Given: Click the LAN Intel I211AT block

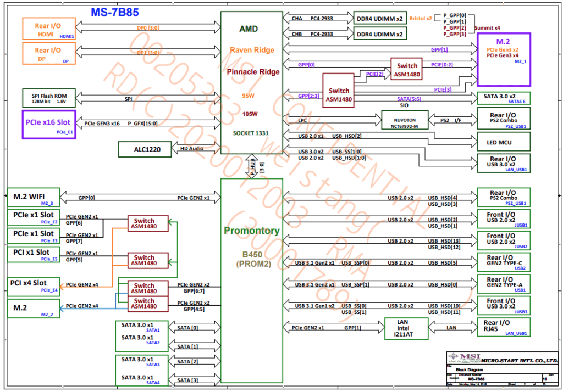Looking at the screenshot, I should pos(406,328).
